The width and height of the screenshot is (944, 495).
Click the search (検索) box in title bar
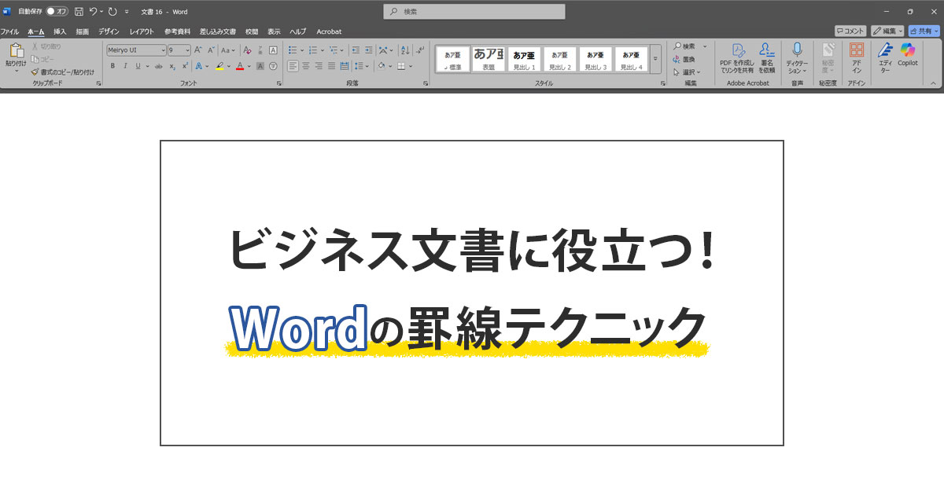pyautogui.click(x=474, y=12)
